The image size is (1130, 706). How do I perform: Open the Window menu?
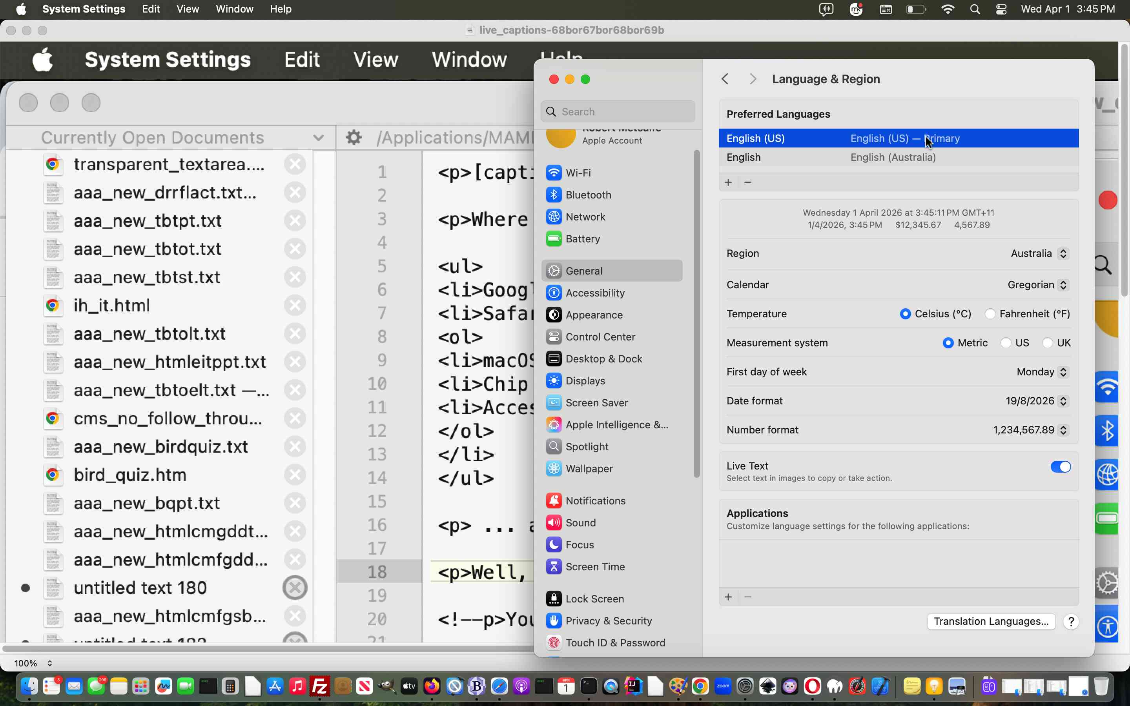(x=234, y=9)
